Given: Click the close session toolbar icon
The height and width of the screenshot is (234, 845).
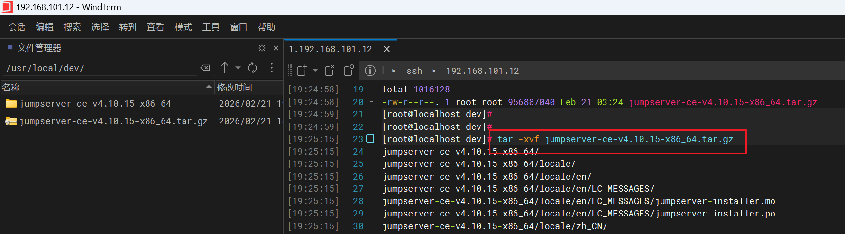Looking at the screenshot, I should coord(330,71).
